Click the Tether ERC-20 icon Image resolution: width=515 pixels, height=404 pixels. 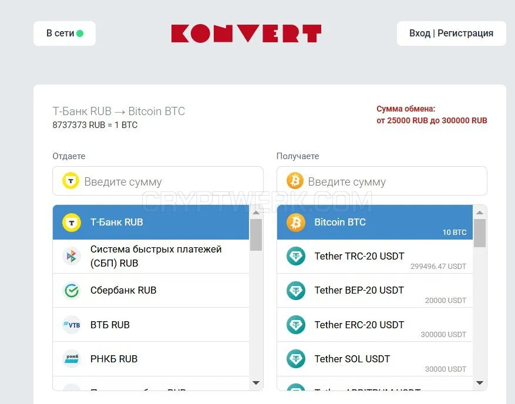coord(295,325)
